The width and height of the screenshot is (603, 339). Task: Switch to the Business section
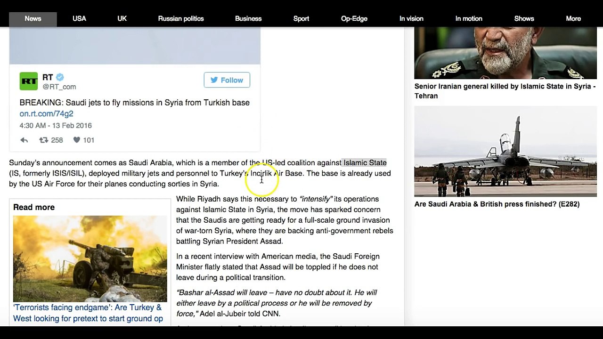pos(248,18)
